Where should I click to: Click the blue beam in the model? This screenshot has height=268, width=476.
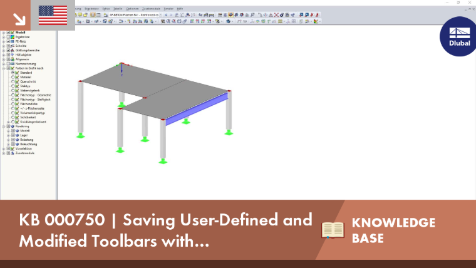coord(197,110)
